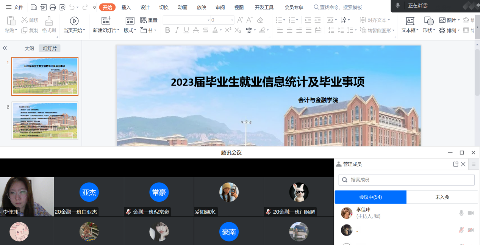Switch to 未入会 members tab
The image size is (480, 245).
click(x=442, y=197)
